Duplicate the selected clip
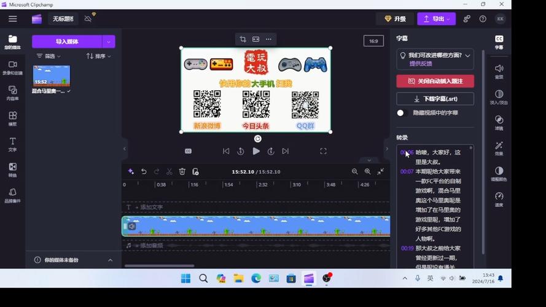The image size is (546, 307). tap(195, 171)
